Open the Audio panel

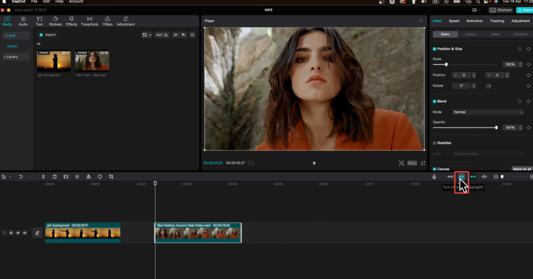coord(23,21)
